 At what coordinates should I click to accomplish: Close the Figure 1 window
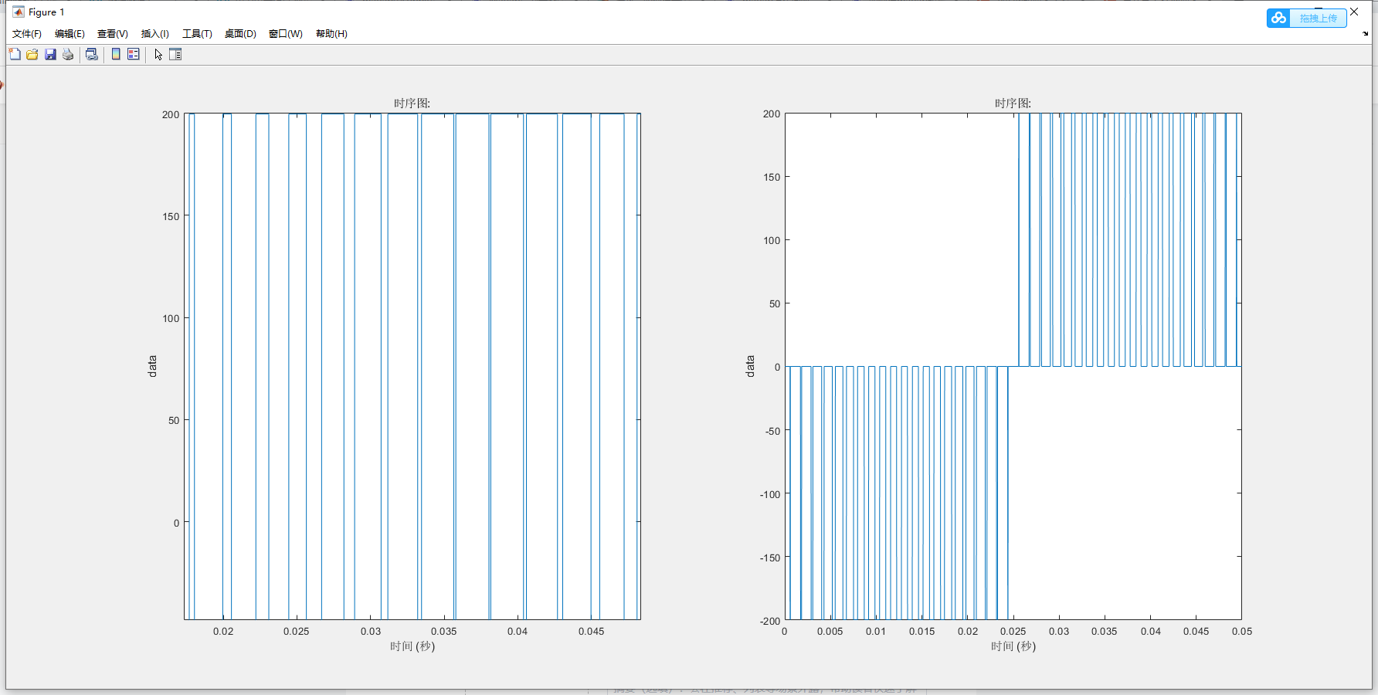1354,12
